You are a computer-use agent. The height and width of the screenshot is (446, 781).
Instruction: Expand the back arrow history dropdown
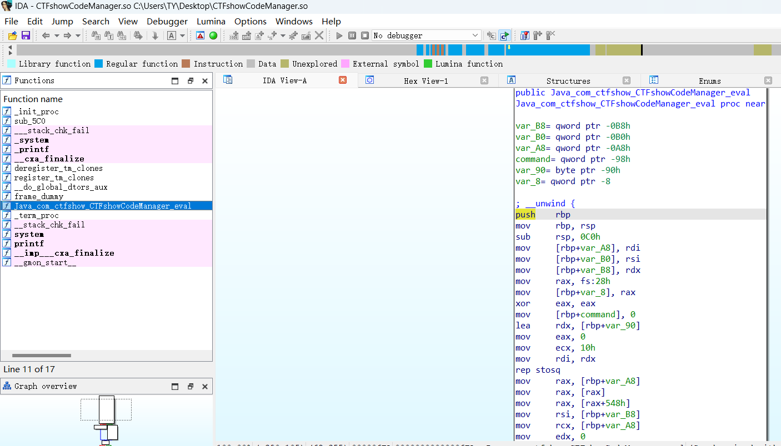pos(57,36)
